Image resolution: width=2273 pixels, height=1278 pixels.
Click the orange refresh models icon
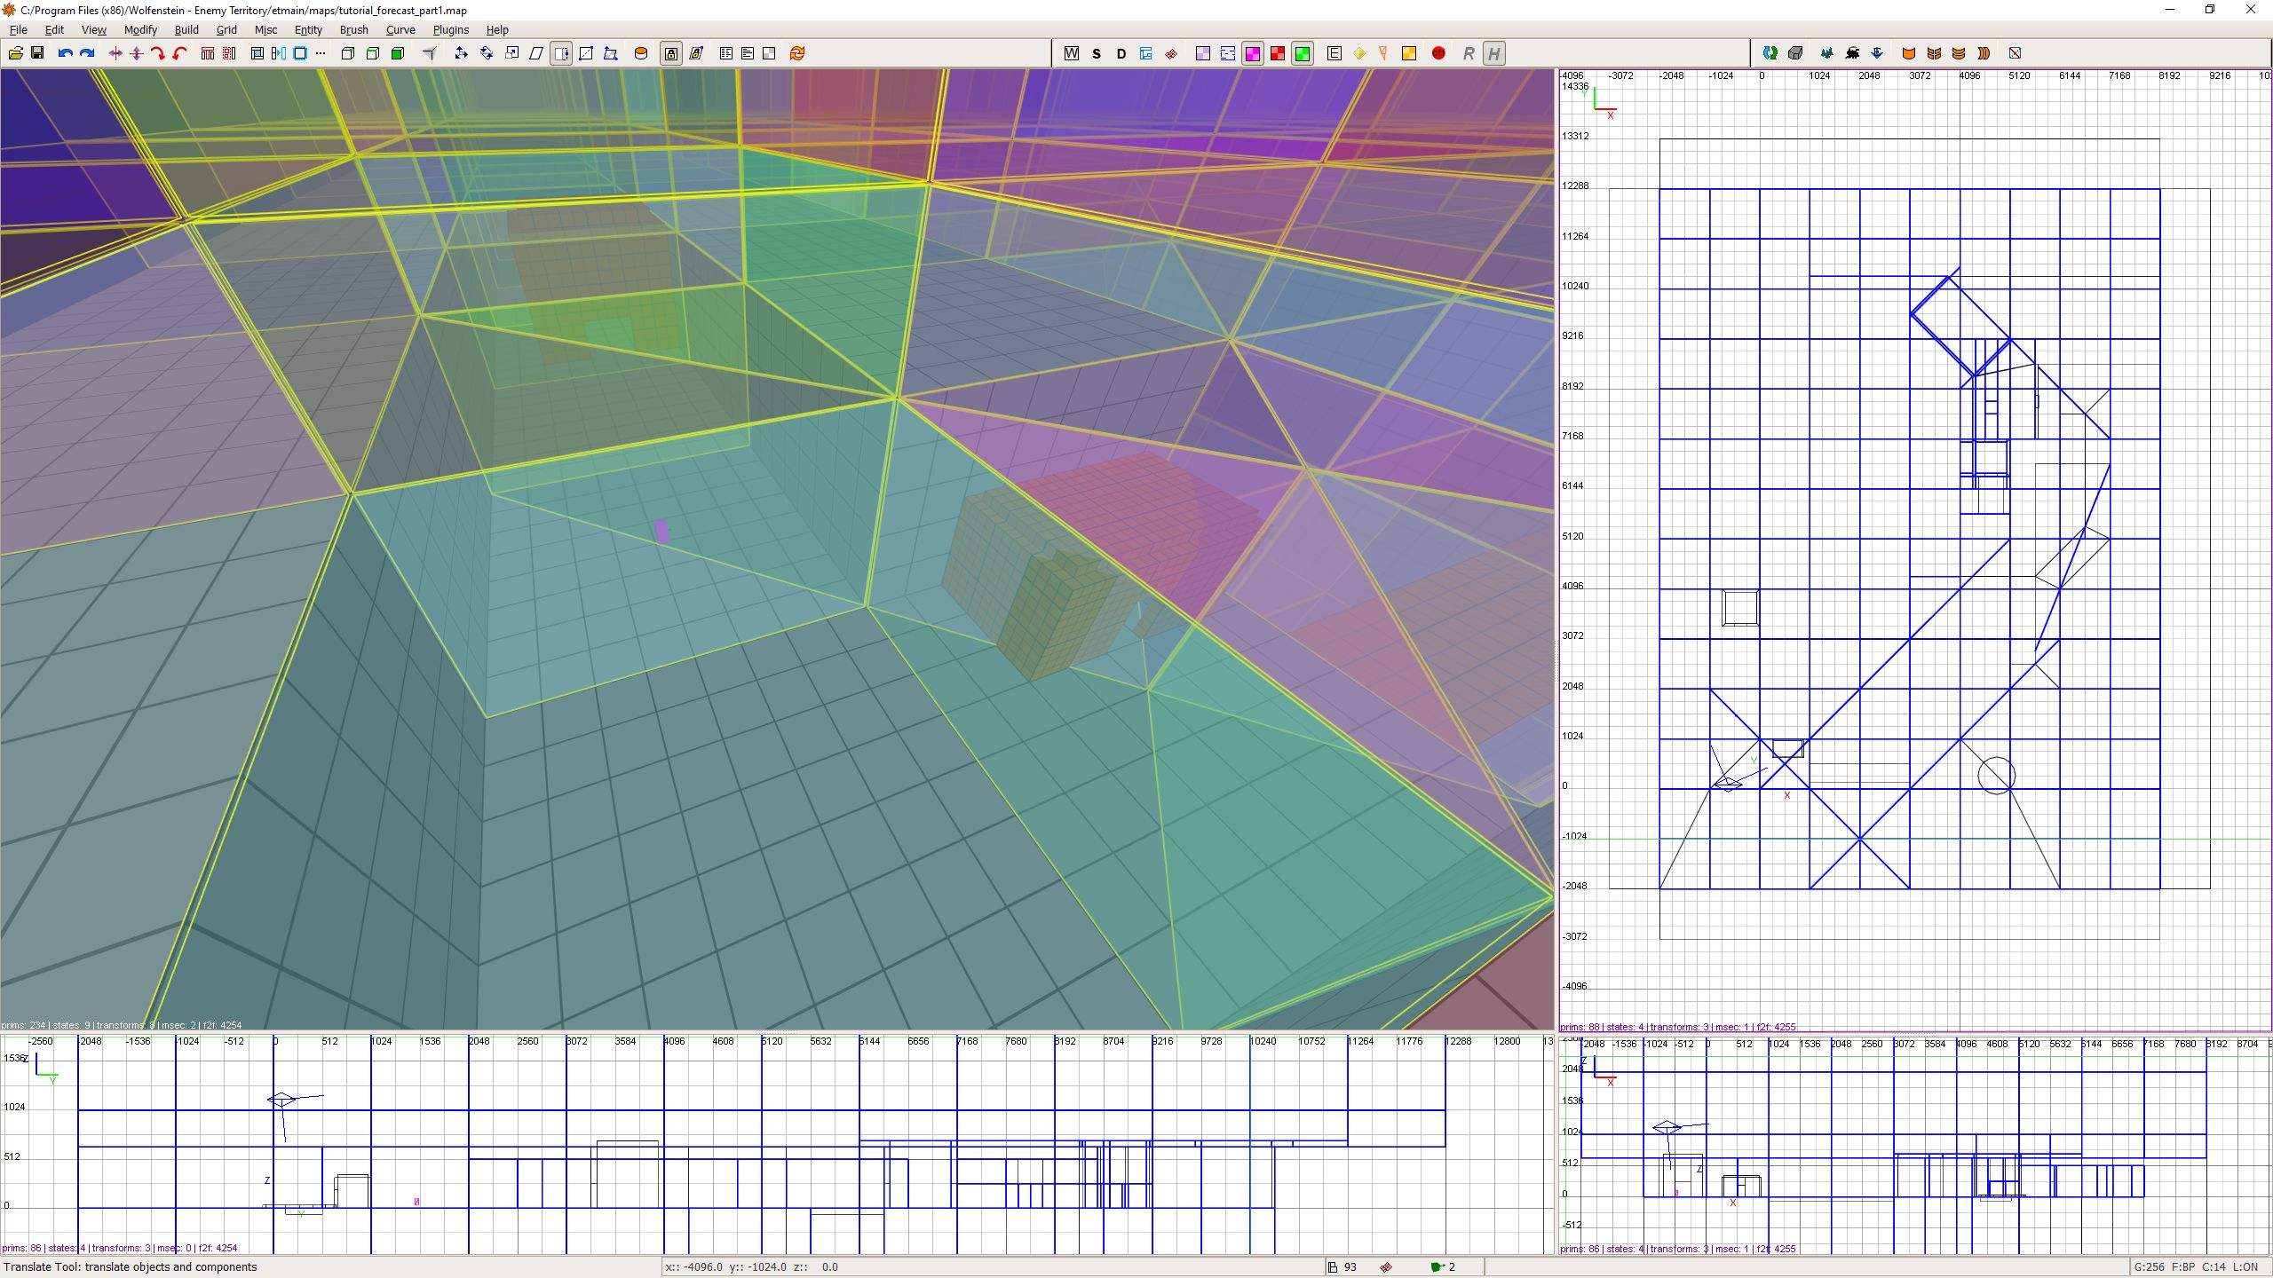point(797,53)
